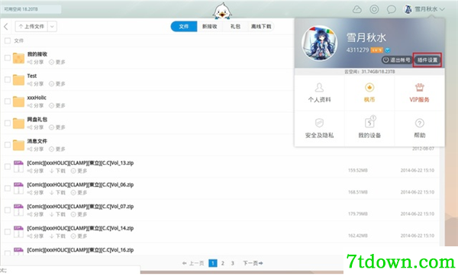458x276 pixels.
Task: Open 更多 options for 消息文件
Action: [57, 149]
